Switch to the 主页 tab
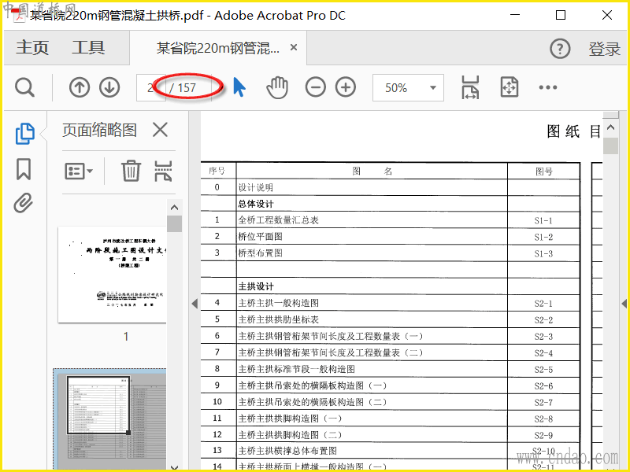The width and height of the screenshot is (630, 472). (32, 47)
